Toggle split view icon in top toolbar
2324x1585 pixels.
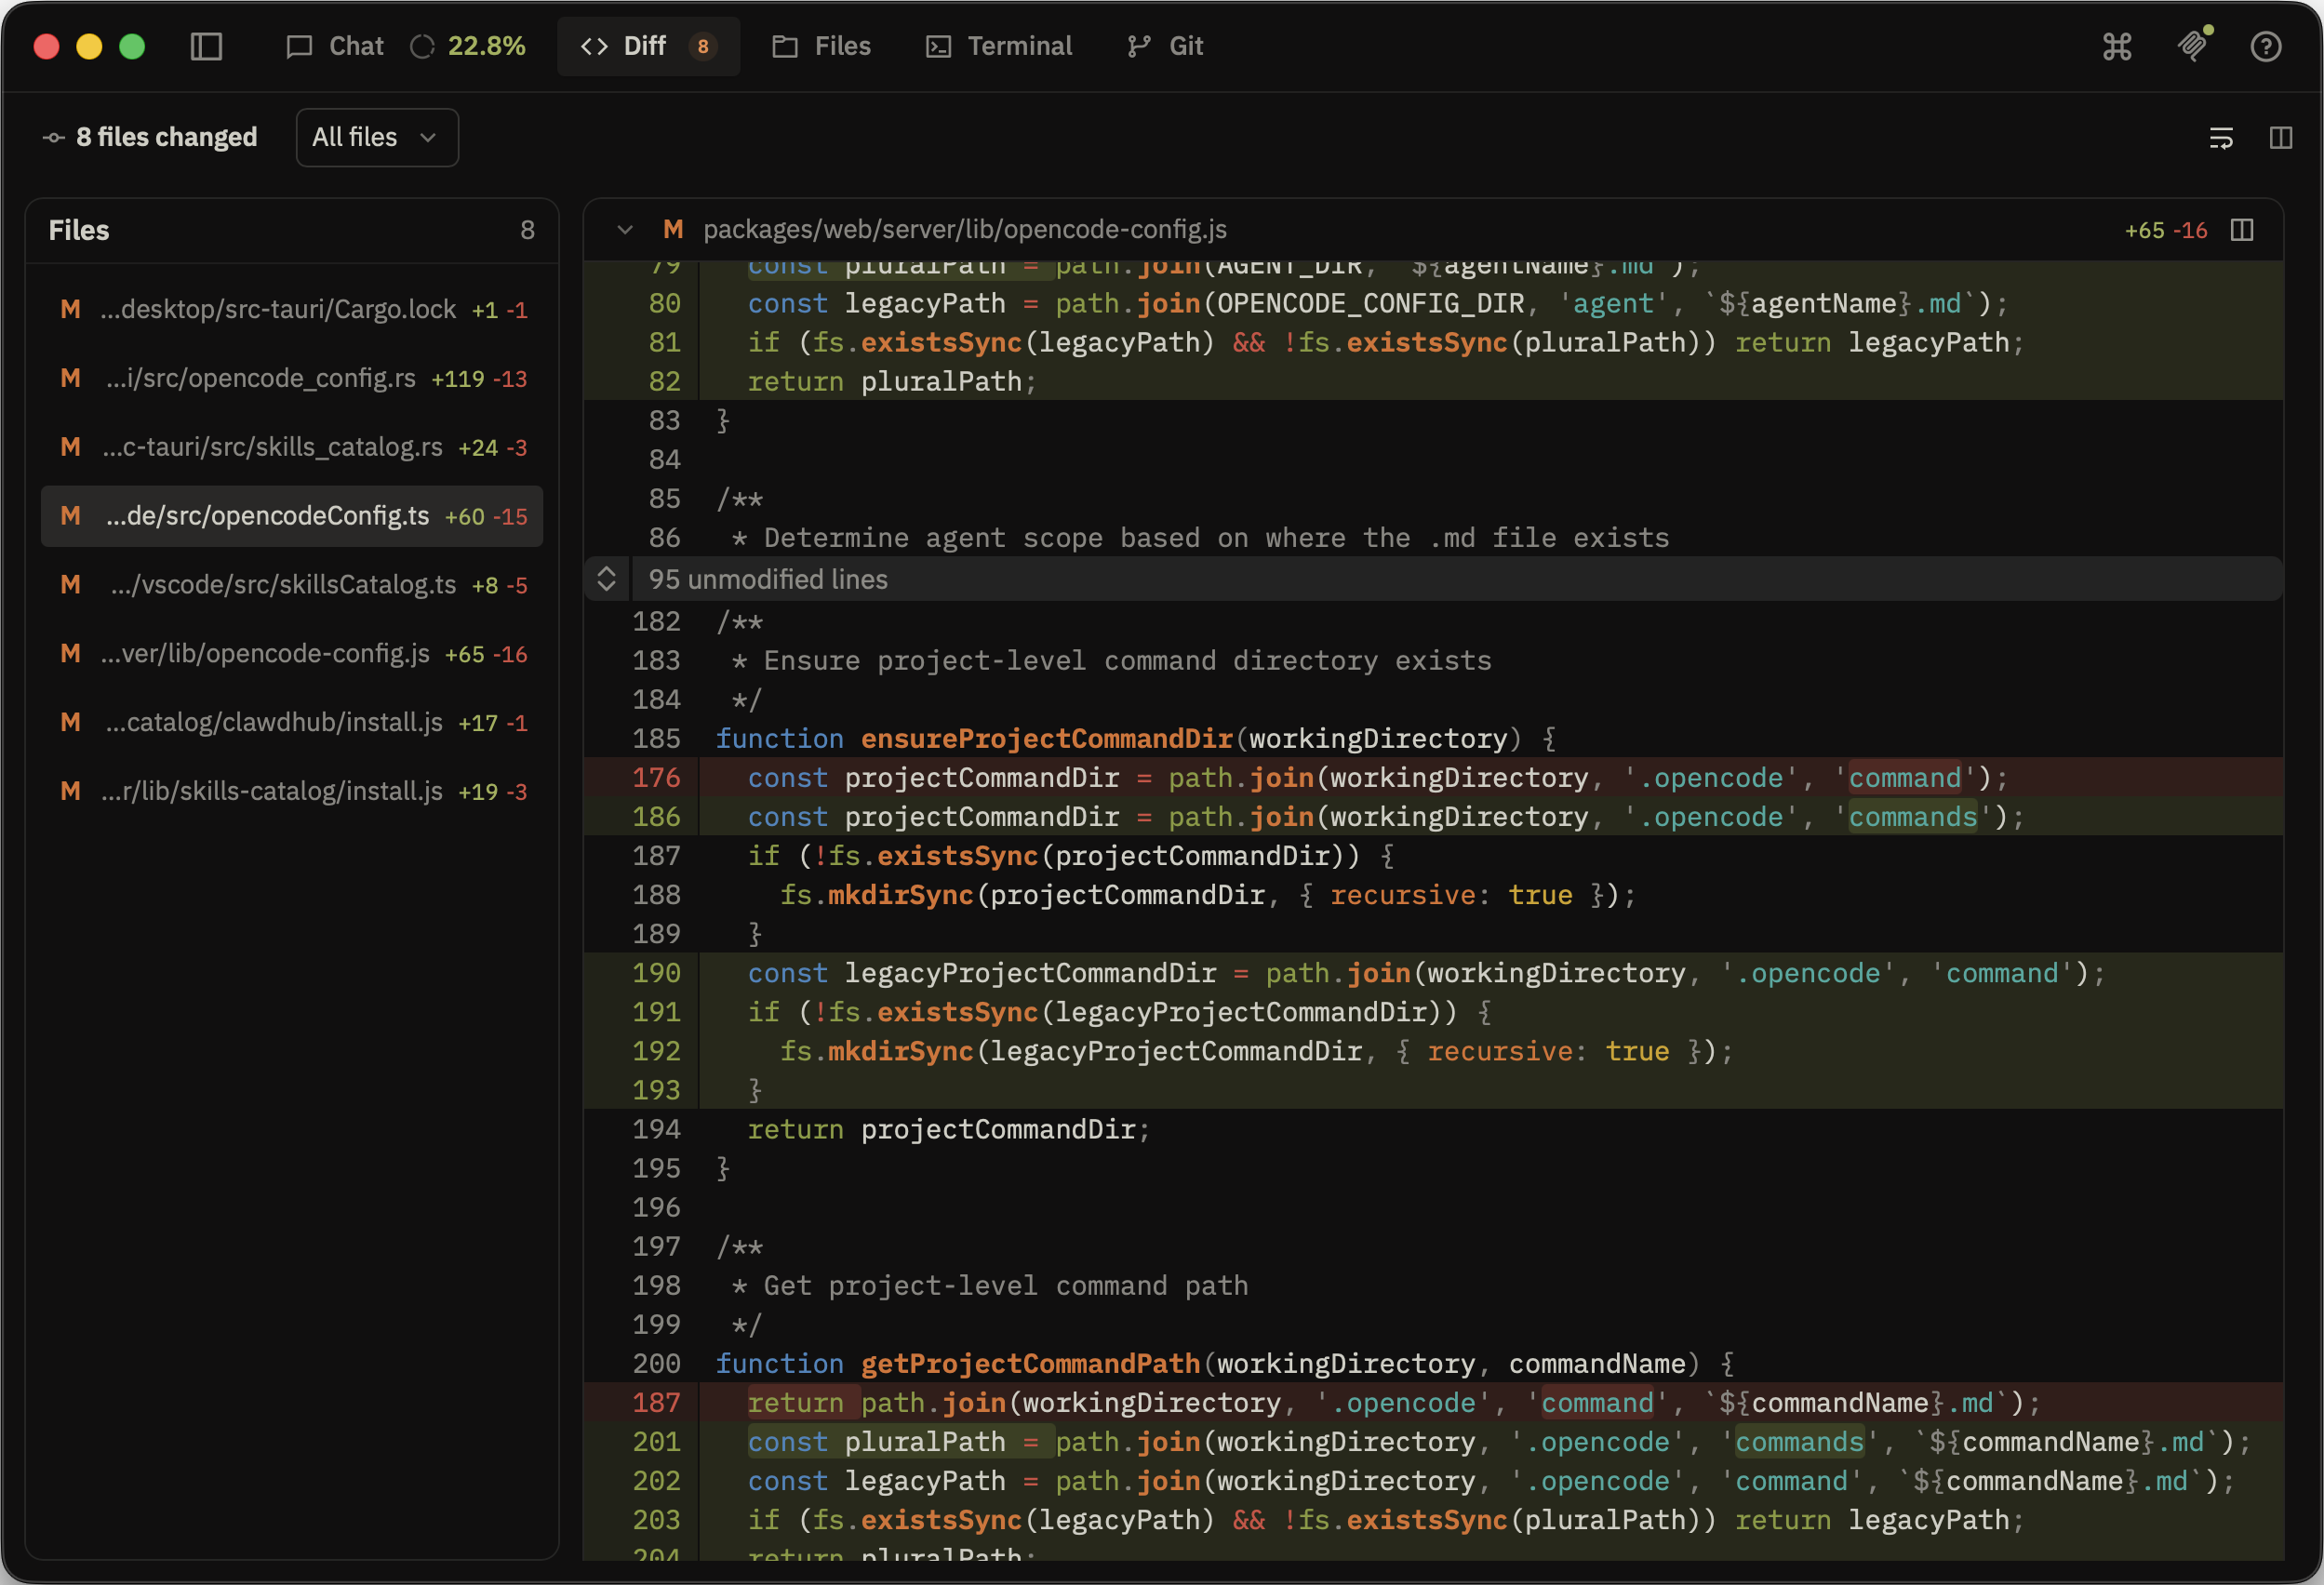click(2281, 137)
